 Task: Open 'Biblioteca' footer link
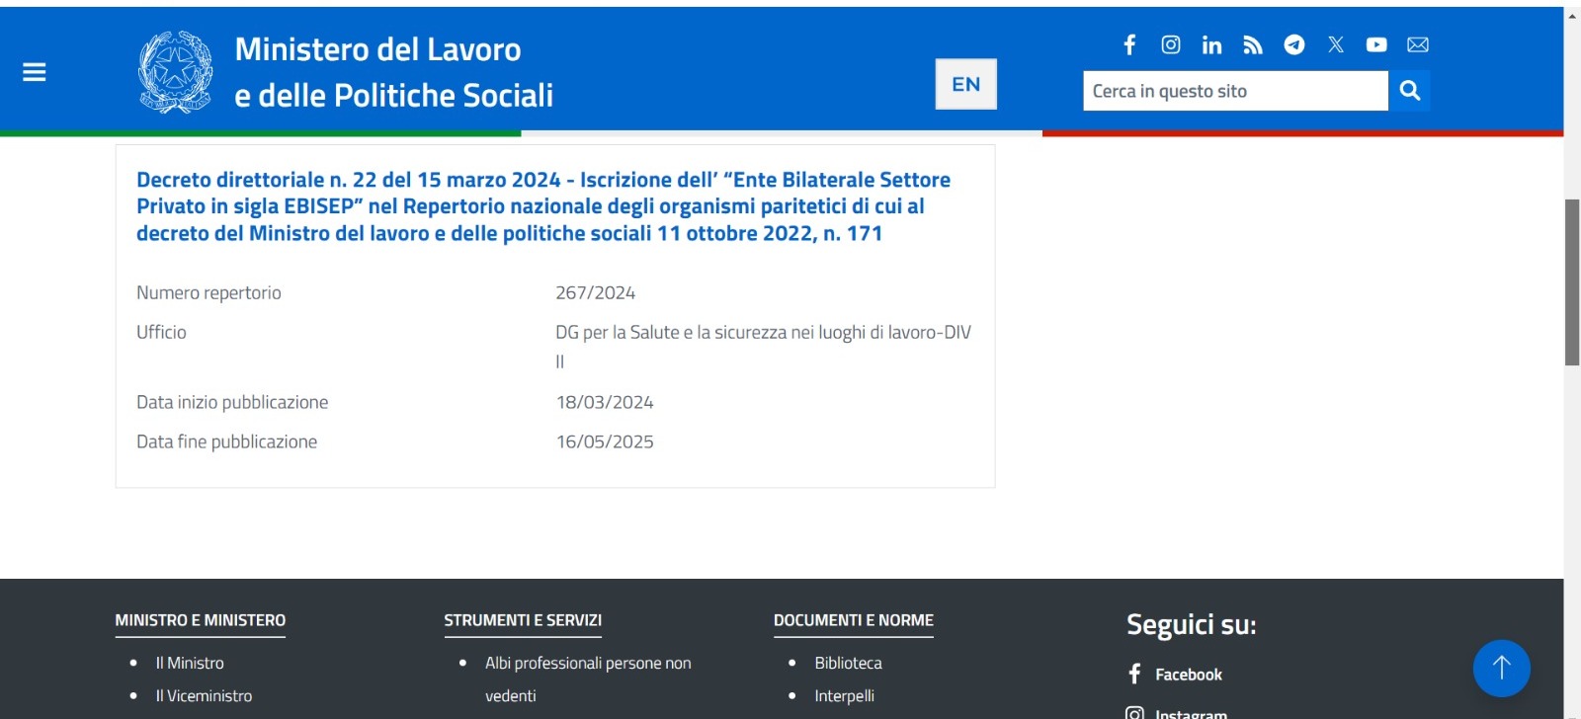coord(848,663)
